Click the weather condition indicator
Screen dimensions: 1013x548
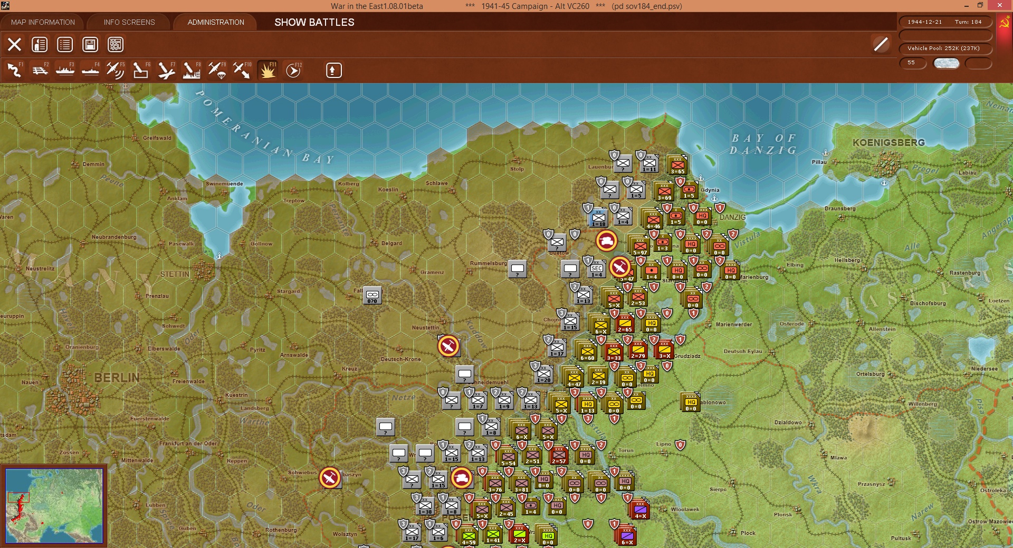(x=946, y=63)
